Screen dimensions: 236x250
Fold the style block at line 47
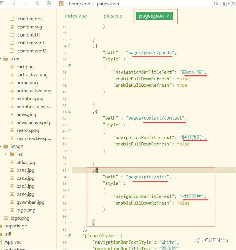coord(70,131)
